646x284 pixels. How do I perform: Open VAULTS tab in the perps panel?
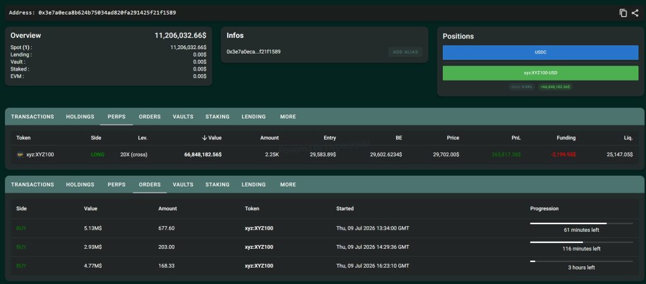183,116
